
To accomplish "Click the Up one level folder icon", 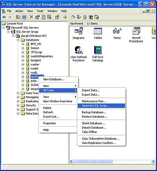I will click(x=18, y=17).
